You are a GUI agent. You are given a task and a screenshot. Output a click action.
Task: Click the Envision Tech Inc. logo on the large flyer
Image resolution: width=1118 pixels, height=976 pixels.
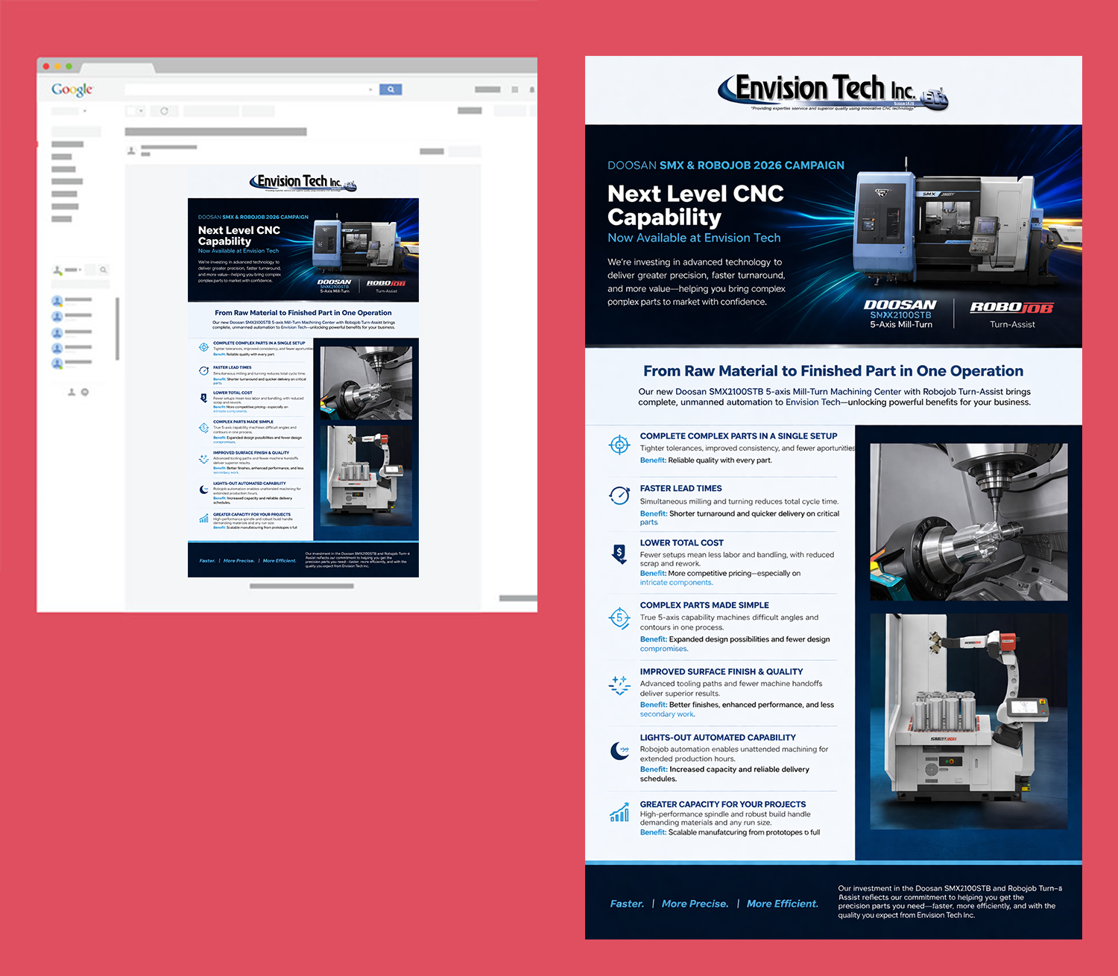pos(833,92)
